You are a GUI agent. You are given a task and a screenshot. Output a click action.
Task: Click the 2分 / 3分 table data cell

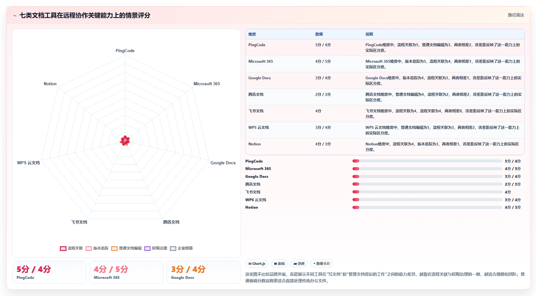[x=323, y=95]
